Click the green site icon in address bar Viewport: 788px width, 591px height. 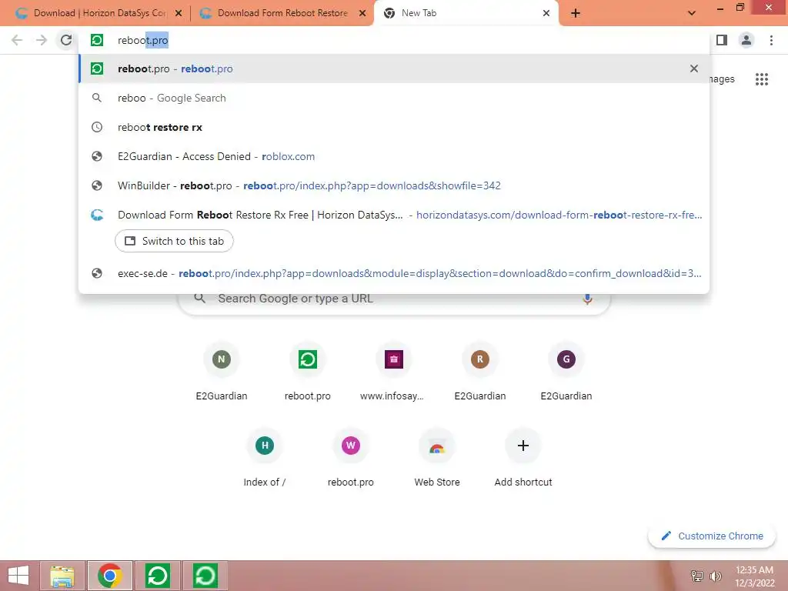coord(97,40)
